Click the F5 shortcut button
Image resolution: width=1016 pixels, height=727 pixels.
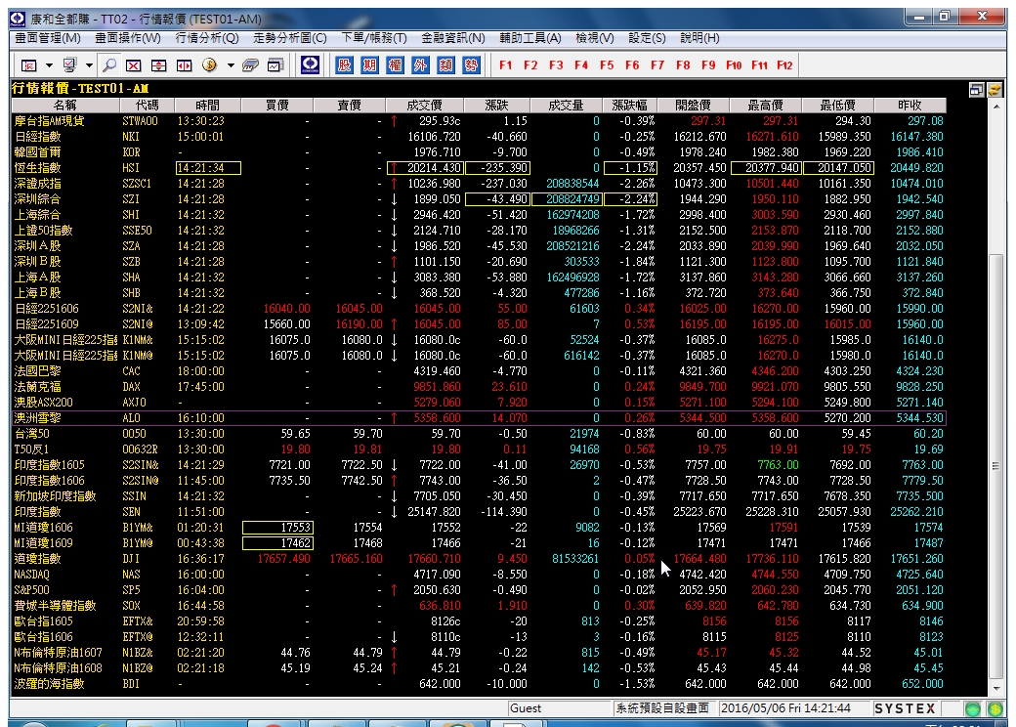(x=607, y=65)
